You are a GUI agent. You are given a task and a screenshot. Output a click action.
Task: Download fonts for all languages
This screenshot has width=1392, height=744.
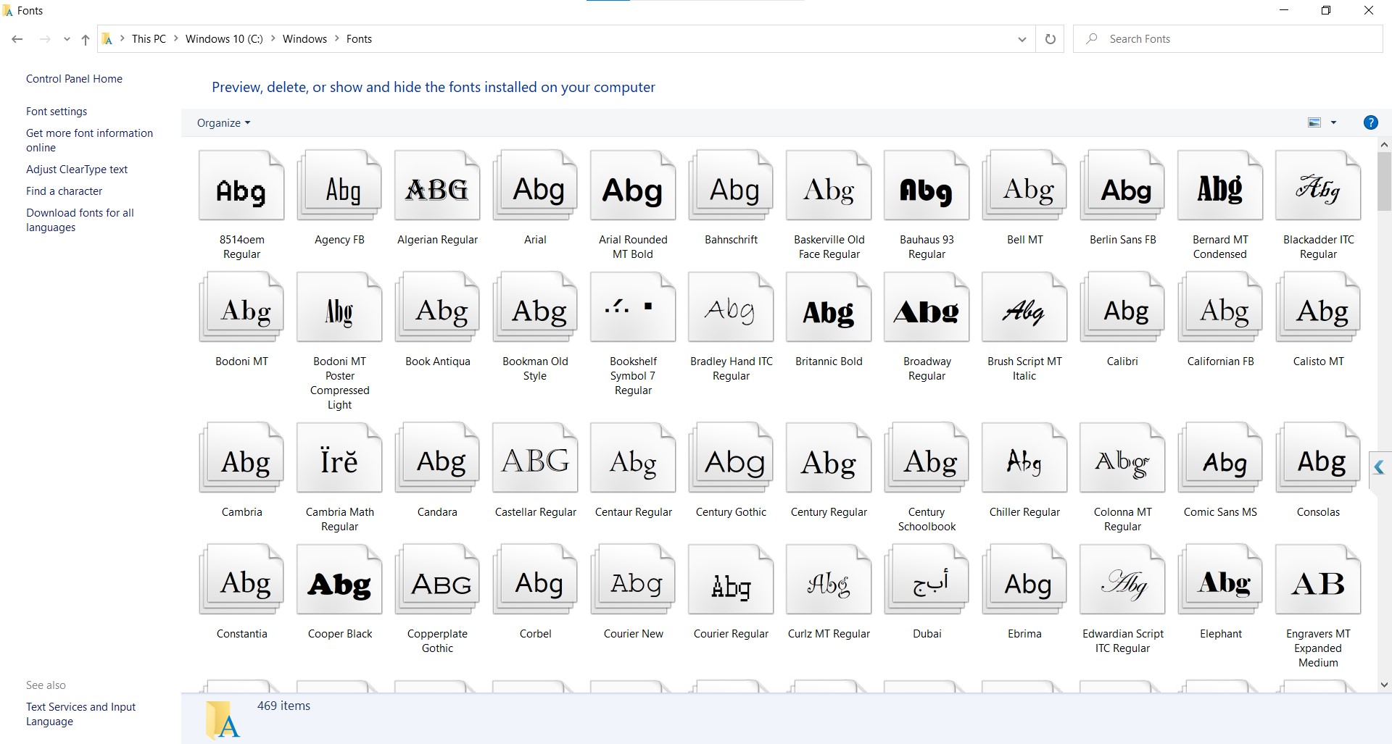coord(80,220)
